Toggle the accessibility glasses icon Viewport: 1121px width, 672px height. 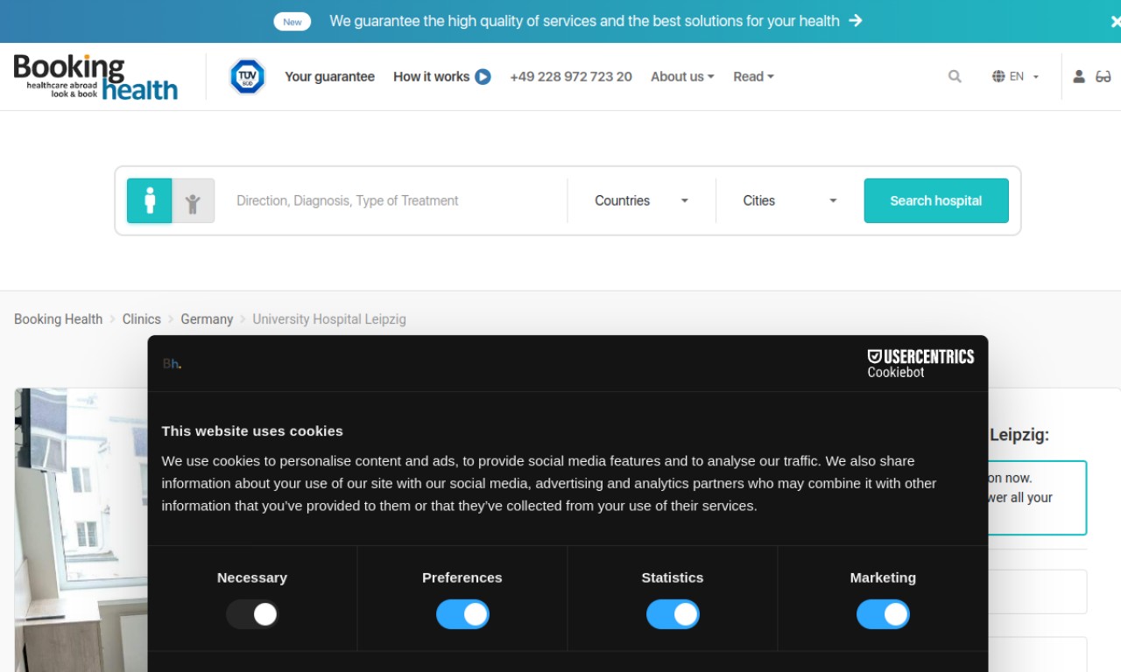1103,77
